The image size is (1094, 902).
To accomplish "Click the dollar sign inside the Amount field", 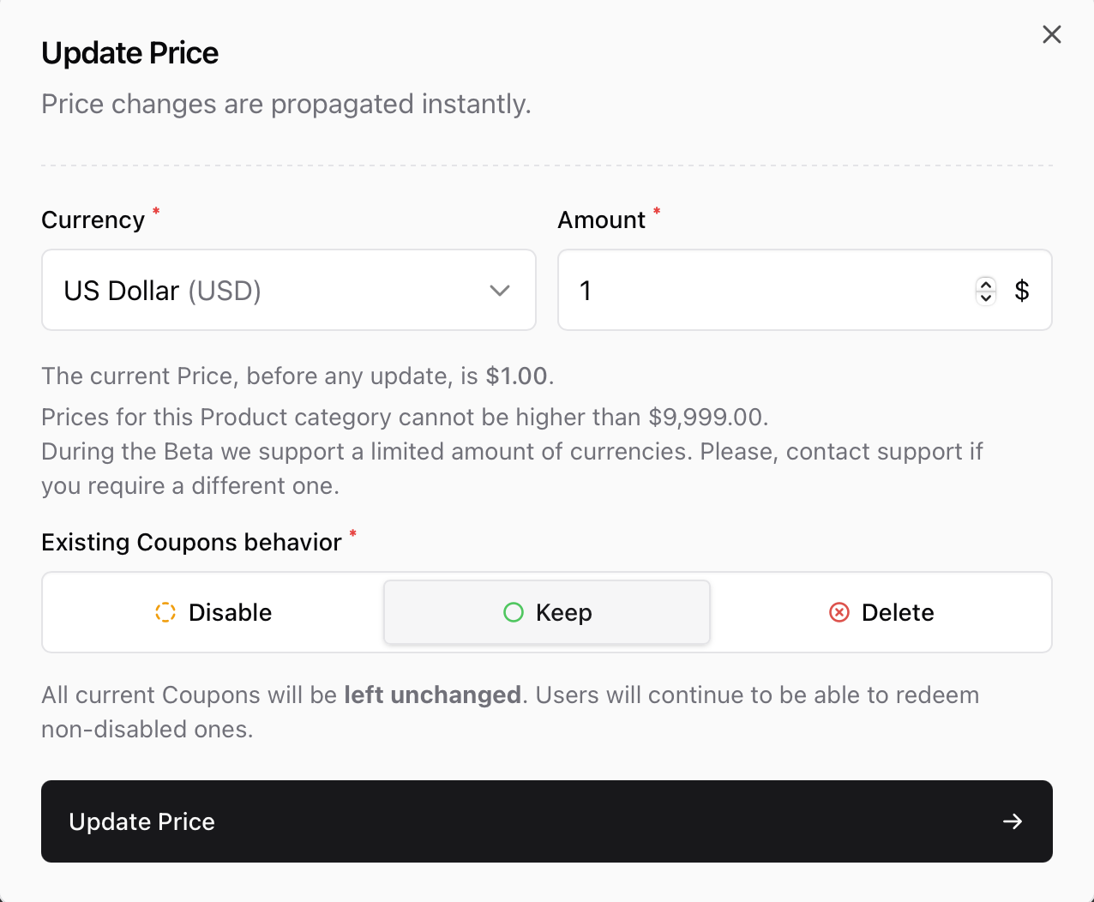I will point(1022,290).
